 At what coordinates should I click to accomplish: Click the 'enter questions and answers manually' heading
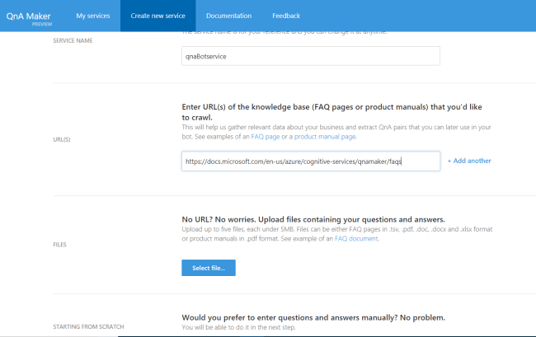pyautogui.click(x=313, y=317)
